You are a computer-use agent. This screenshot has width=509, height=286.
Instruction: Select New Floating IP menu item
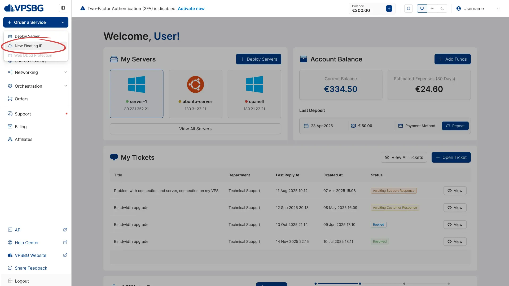point(29,46)
